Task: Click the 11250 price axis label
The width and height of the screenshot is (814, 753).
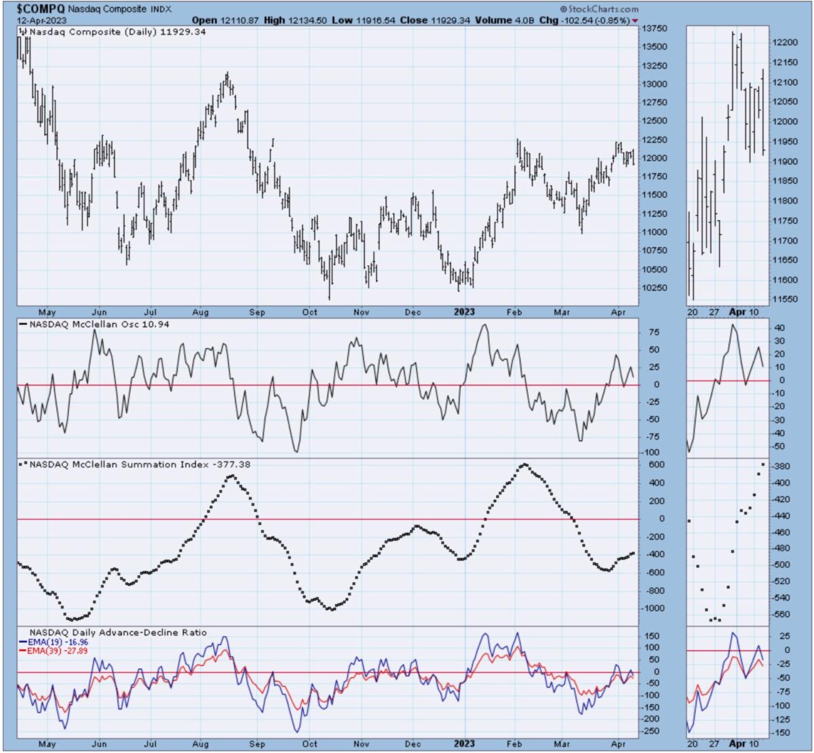Action: pos(654,214)
